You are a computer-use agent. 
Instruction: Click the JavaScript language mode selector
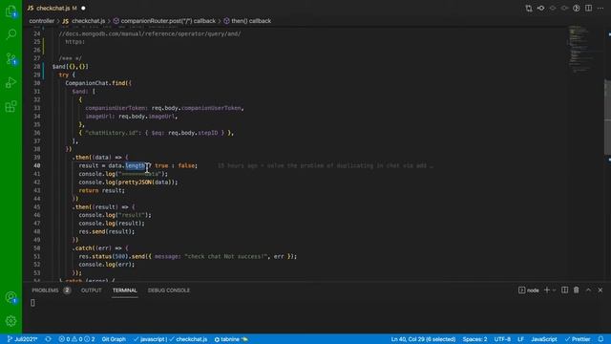point(544,339)
